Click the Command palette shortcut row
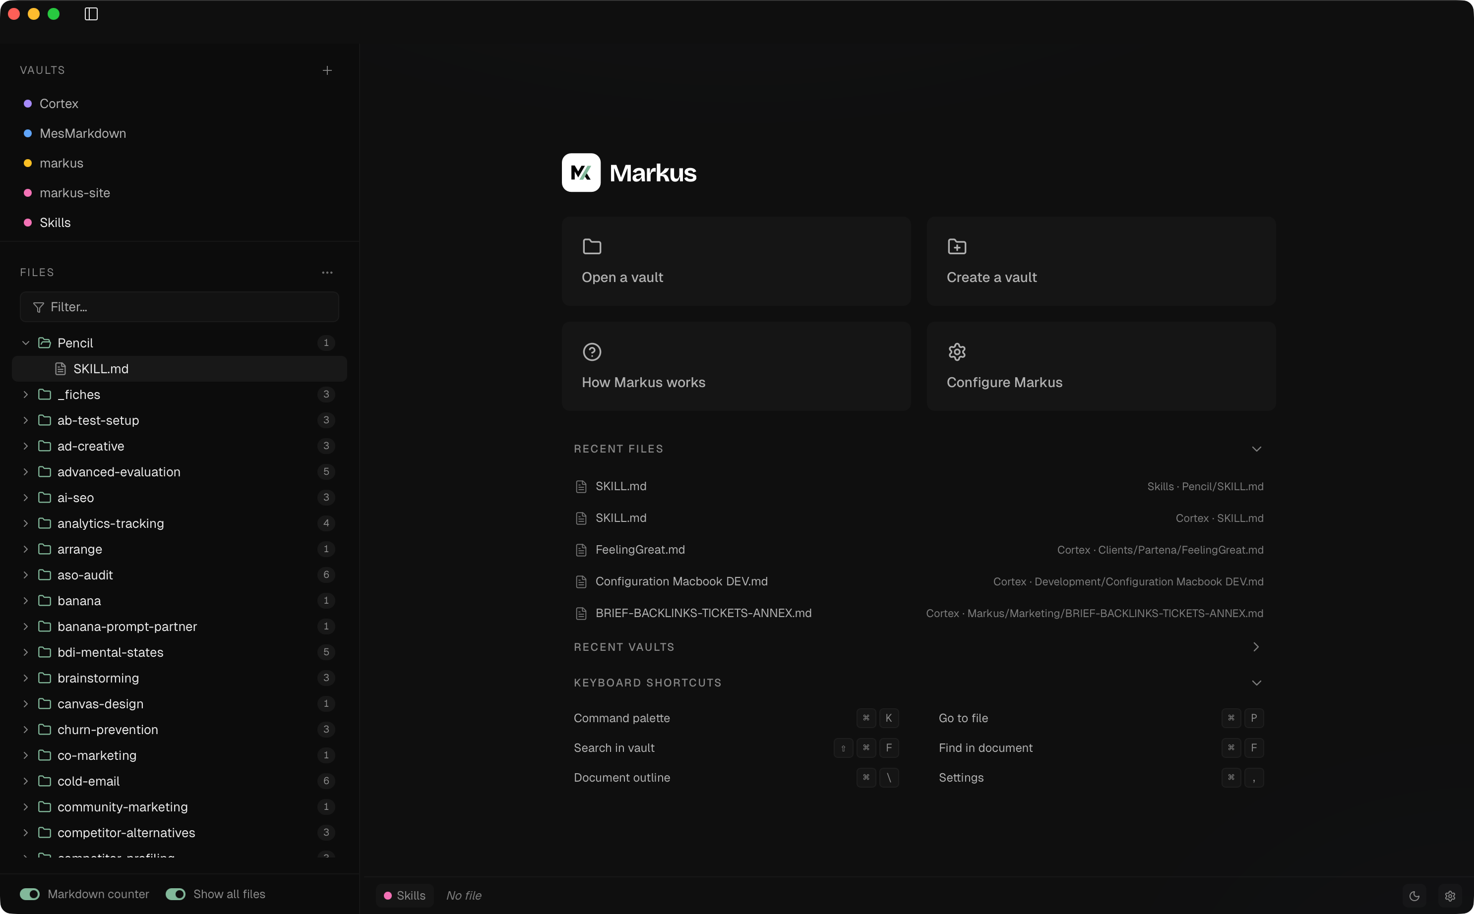This screenshot has width=1474, height=914. pos(736,718)
